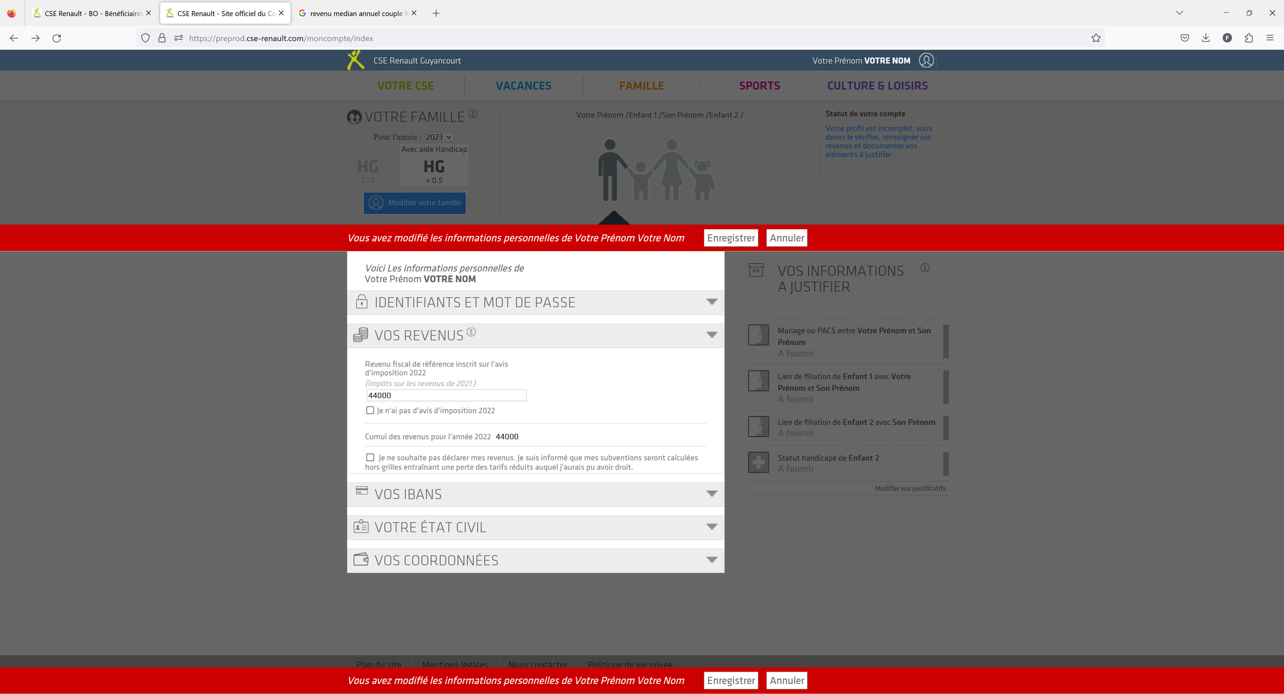Open the Firefox hamburger menu

pos(1270,38)
